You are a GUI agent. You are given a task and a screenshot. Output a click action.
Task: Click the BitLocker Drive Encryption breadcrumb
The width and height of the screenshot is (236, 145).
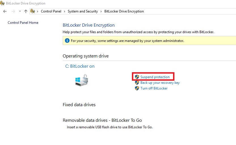[x=124, y=11]
